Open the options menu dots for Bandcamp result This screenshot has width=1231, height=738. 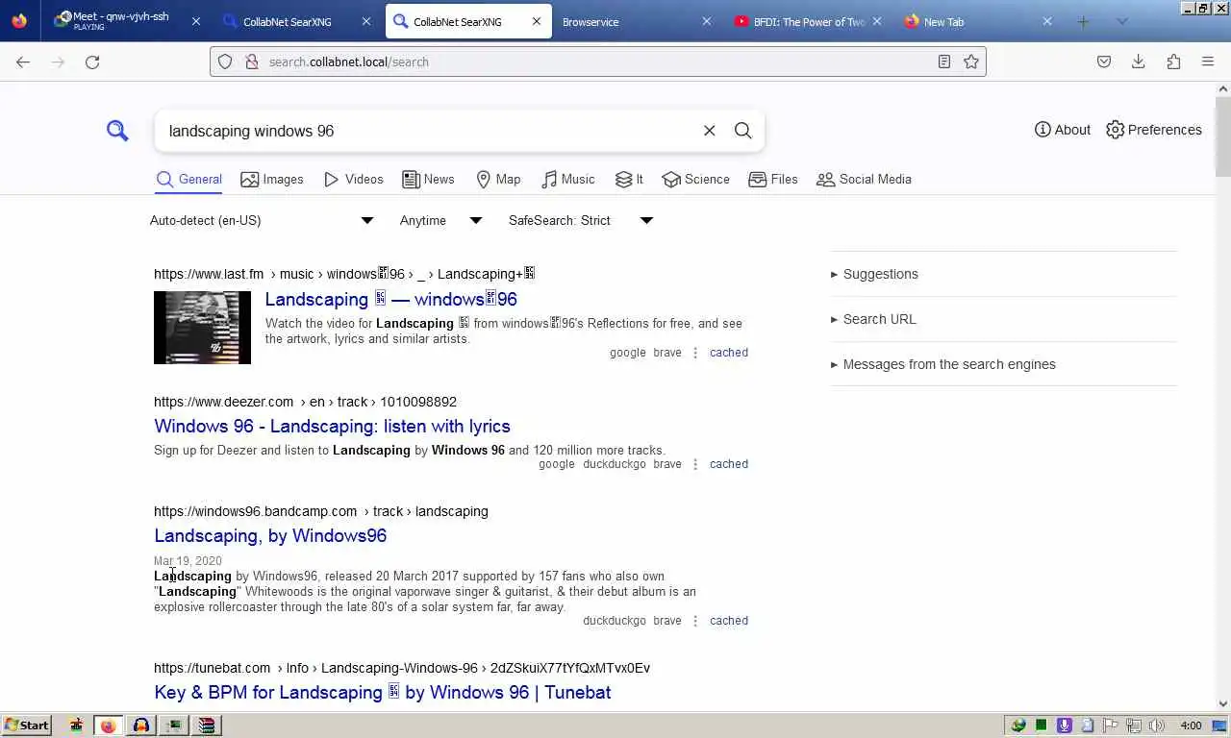pos(695,621)
